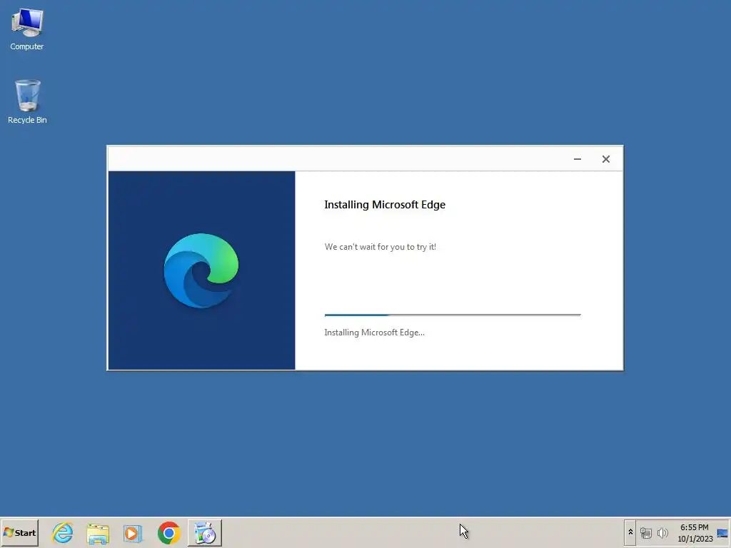Launch Internet Explorer from taskbar
The image size is (731, 548).
pos(63,532)
